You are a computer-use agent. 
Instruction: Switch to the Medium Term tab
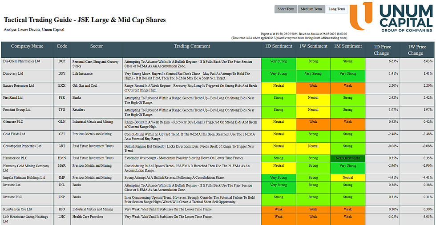[311, 9]
